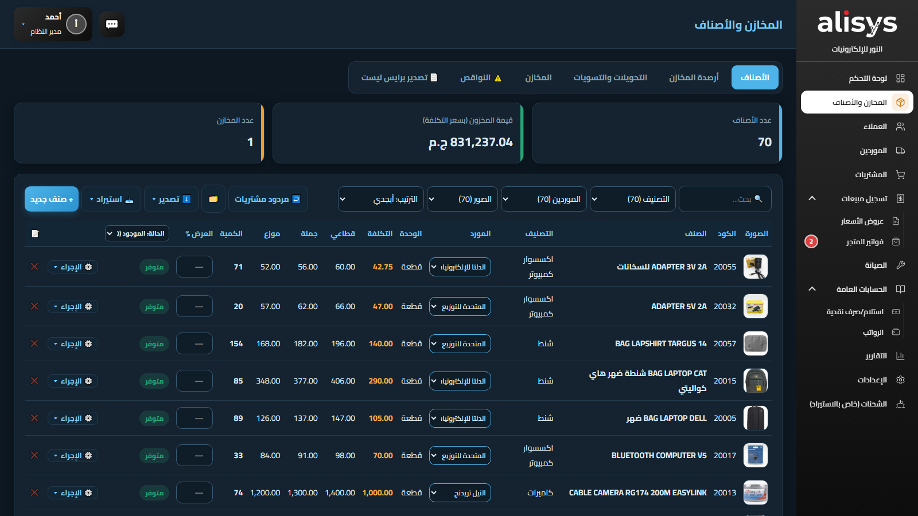This screenshot has height=516, width=918.
Task: Click the wrench icon beside الصيانة
Action: (x=900, y=265)
